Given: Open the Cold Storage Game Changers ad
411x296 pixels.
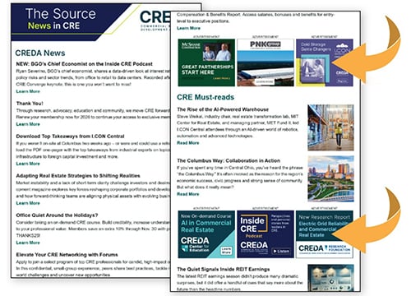Looking at the screenshot, I should point(325,62).
